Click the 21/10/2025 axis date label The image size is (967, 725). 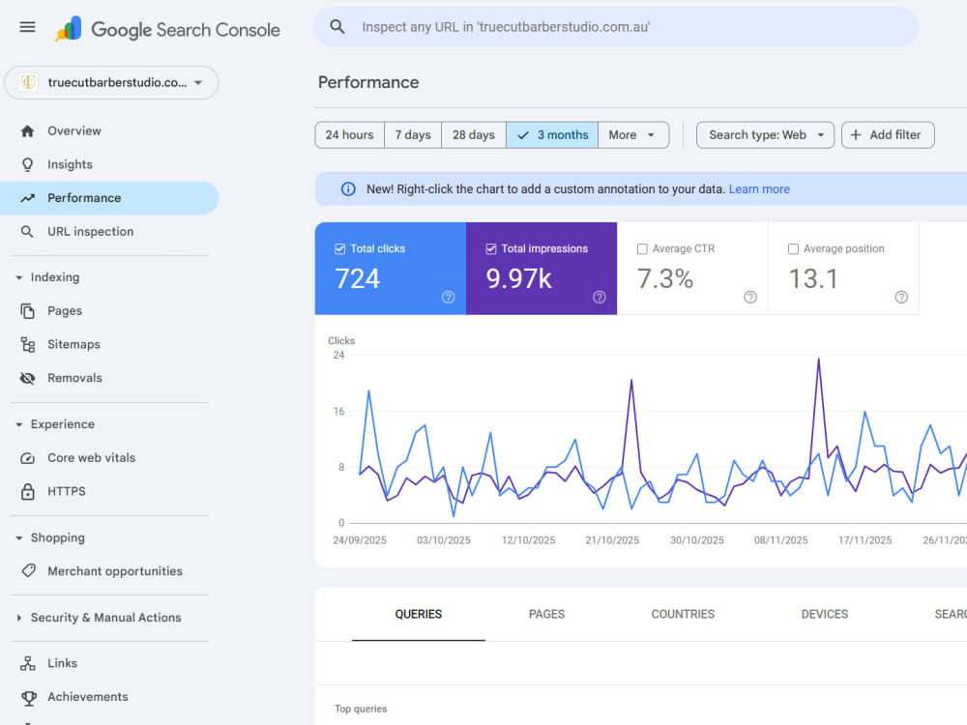tap(612, 540)
